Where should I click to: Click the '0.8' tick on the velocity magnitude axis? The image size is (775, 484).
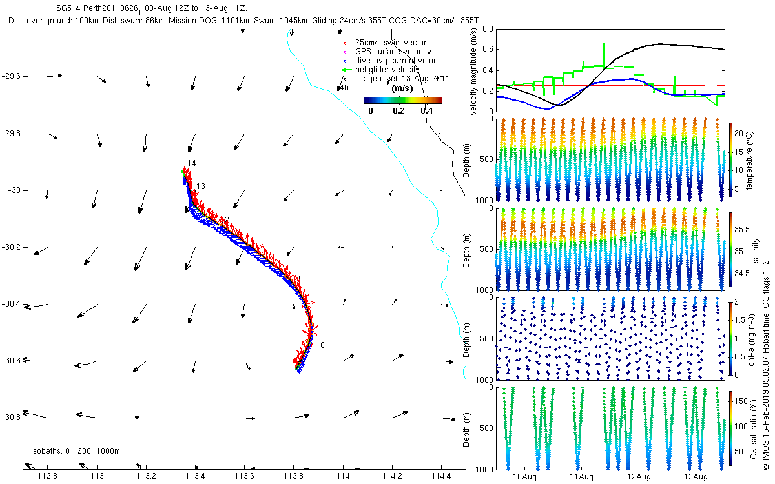(x=487, y=28)
